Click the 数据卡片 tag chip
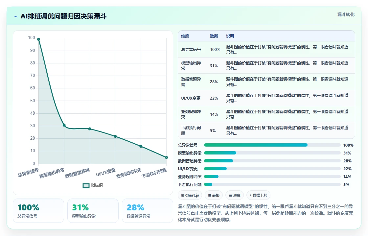Image resolution: width=368 pixels, height=236 pixels. 258,195
